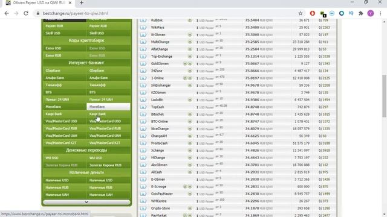Click the page vertical scrollbar thumb
The width and height of the screenshot is (387, 217).
(385, 96)
